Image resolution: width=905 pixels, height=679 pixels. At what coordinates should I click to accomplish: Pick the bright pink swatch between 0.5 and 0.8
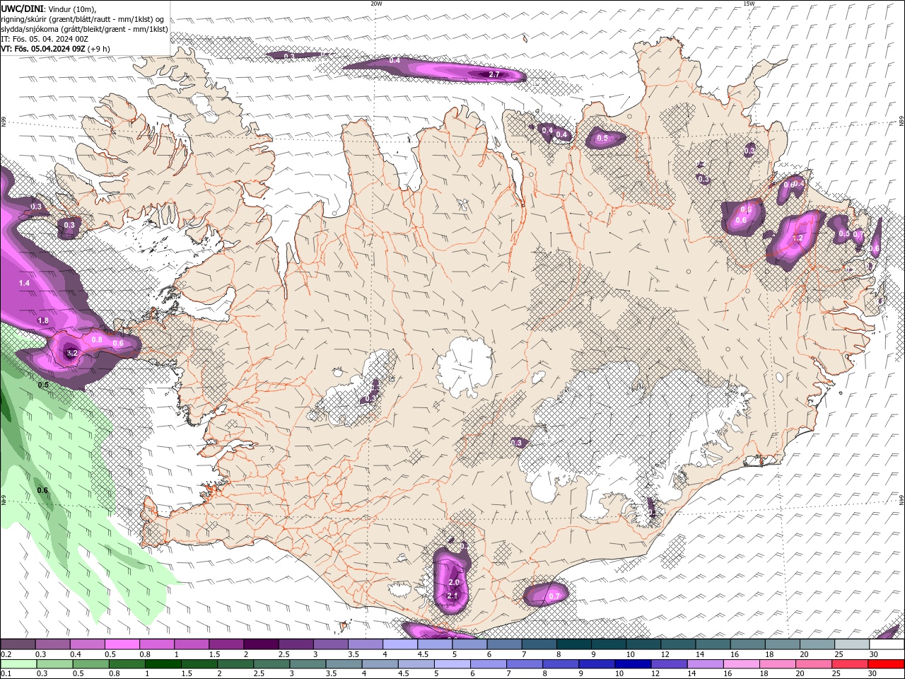tap(122, 644)
